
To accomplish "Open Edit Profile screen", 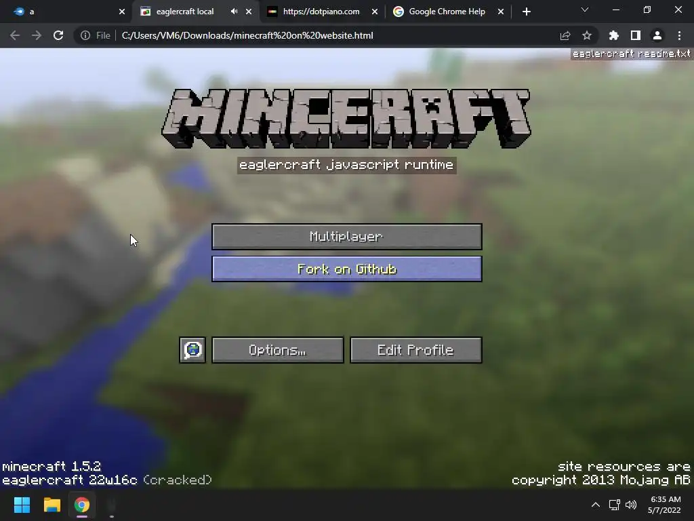I will (415, 350).
